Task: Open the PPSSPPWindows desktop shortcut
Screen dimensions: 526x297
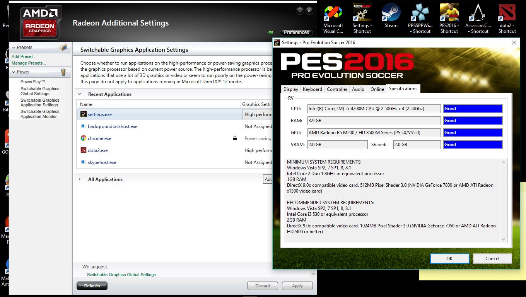Action: point(420,19)
